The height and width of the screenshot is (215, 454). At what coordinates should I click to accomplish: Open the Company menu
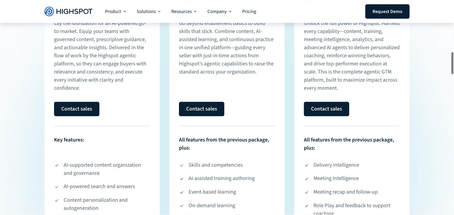click(x=219, y=12)
